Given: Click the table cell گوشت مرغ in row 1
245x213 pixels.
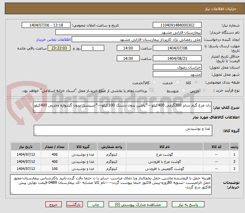Looking at the screenshot, I should coord(165,154).
